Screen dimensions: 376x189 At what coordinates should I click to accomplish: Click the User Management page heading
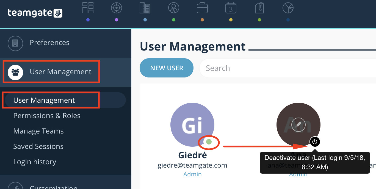(193, 47)
